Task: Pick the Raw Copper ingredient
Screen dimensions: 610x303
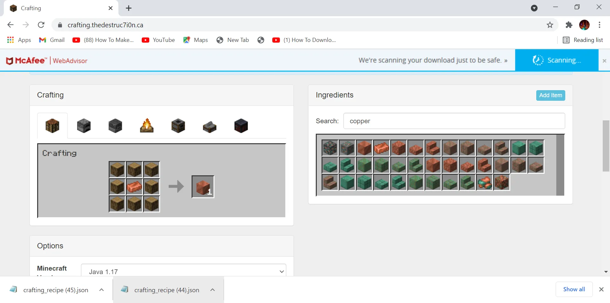Action: point(485,183)
